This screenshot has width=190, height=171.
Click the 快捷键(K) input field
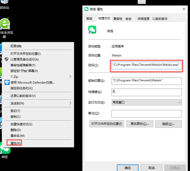(147, 92)
